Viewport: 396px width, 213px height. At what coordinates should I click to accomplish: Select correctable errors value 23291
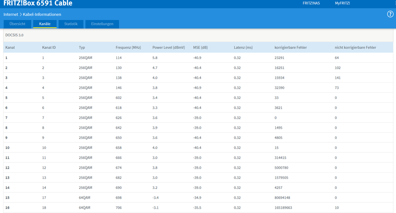point(279,58)
